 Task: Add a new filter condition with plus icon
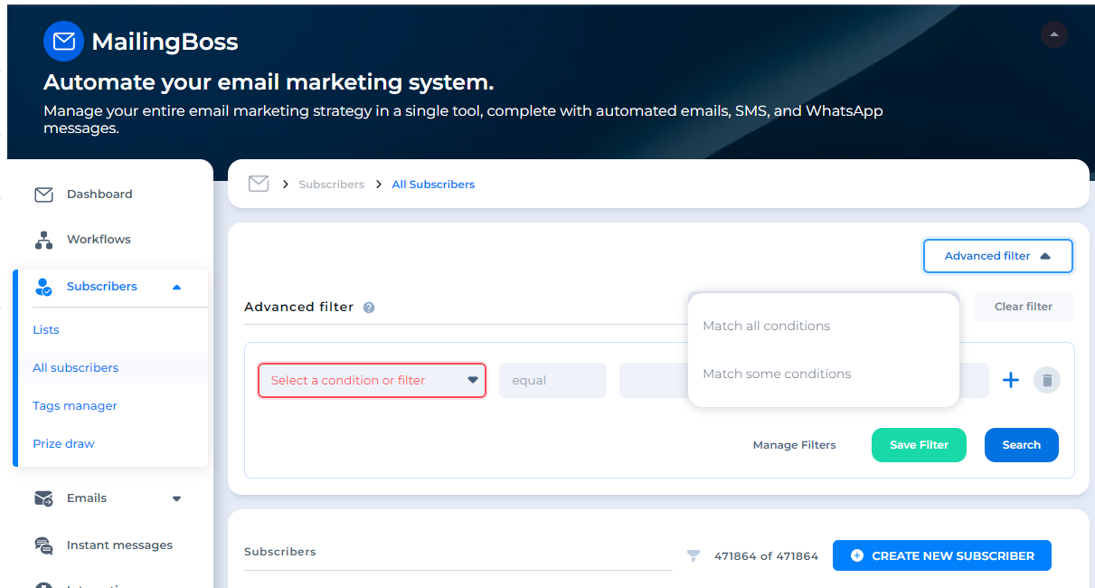click(1011, 381)
